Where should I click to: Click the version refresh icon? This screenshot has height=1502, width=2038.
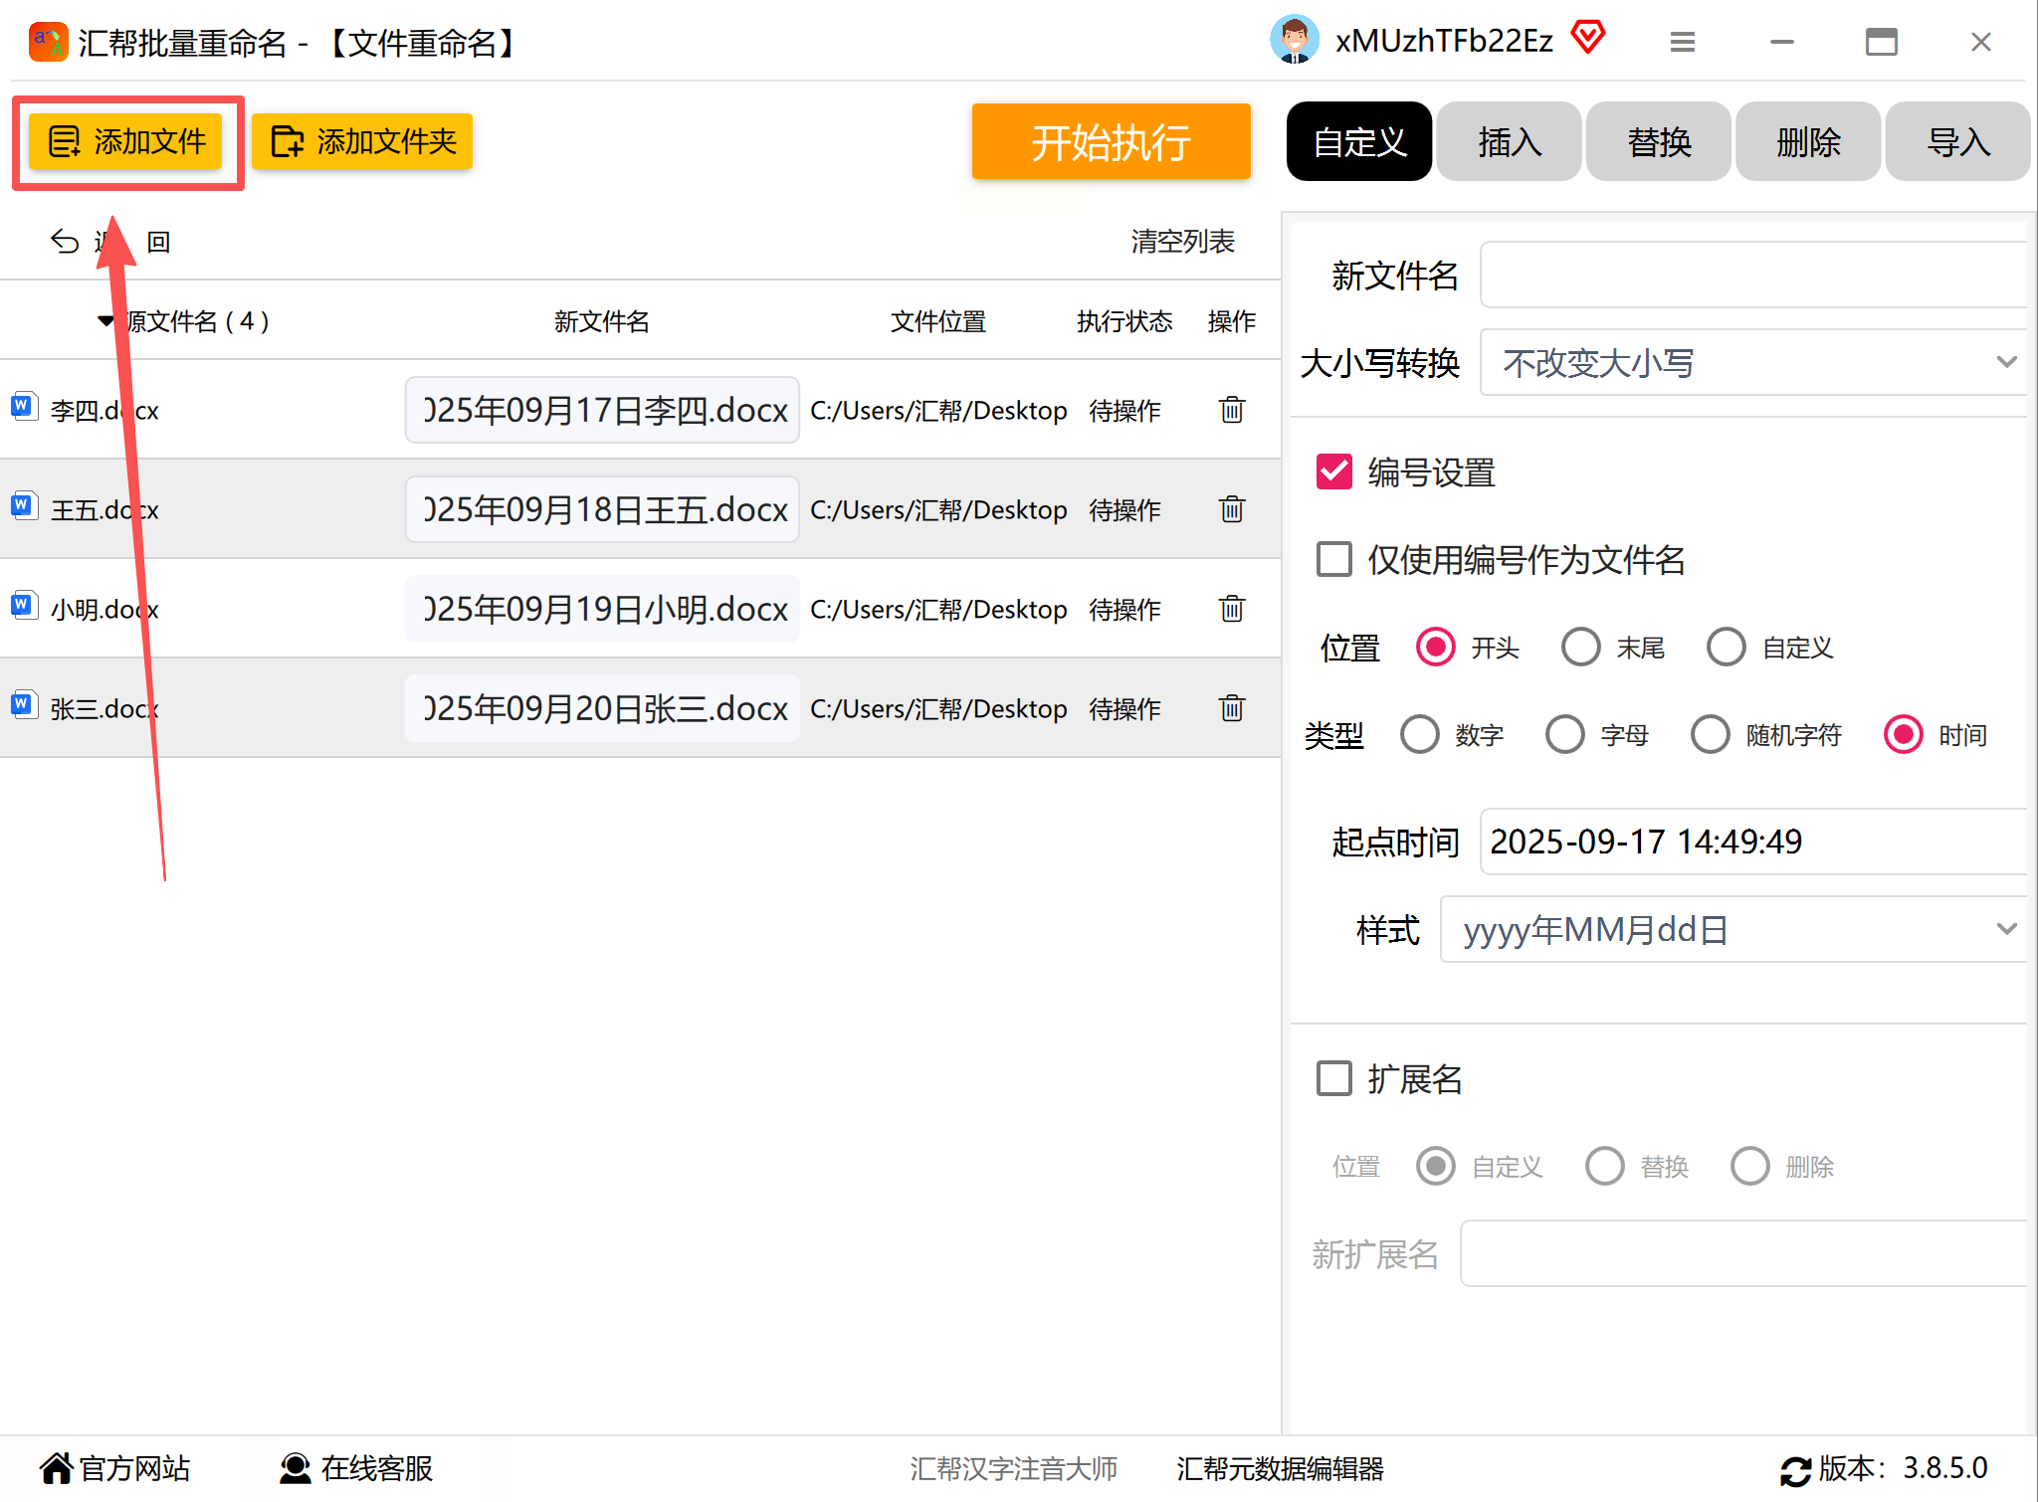pyautogui.click(x=1795, y=1470)
